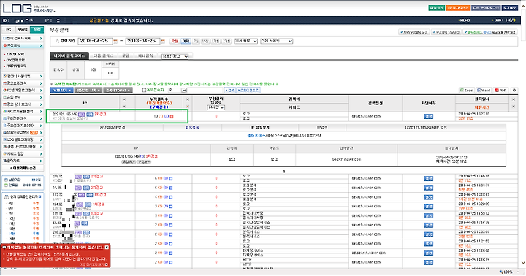Image resolution: width=526 pixels, height=276 pixels.
Task: Click the 초기화면으로 button
Action: click(x=248, y=91)
